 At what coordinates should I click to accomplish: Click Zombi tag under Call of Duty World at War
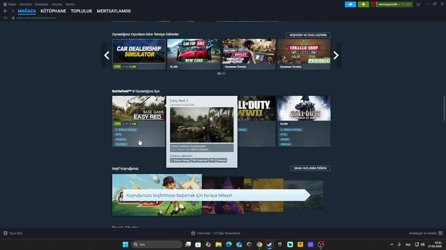(285, 139)
